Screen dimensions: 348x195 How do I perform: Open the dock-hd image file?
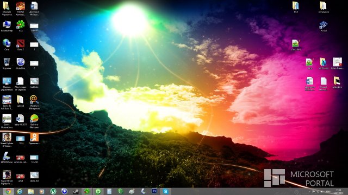(34, 177)
